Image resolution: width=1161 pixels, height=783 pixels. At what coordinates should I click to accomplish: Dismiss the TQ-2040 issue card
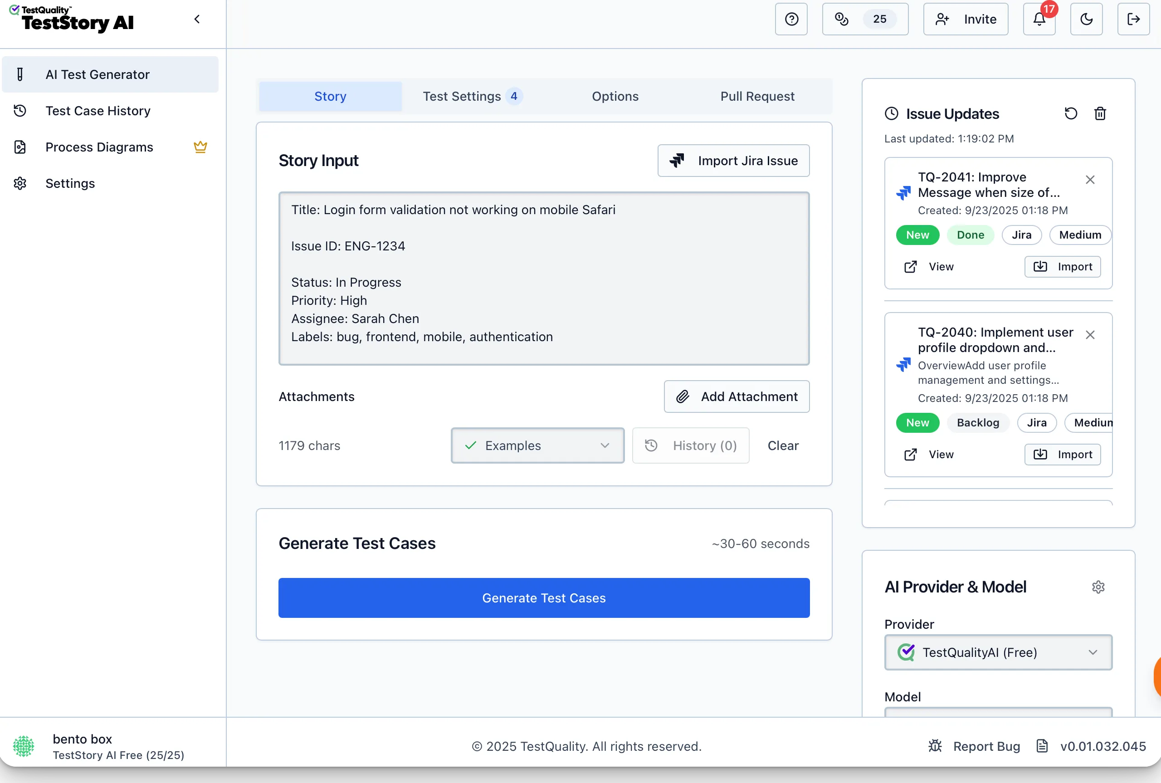pos(1090,335)
